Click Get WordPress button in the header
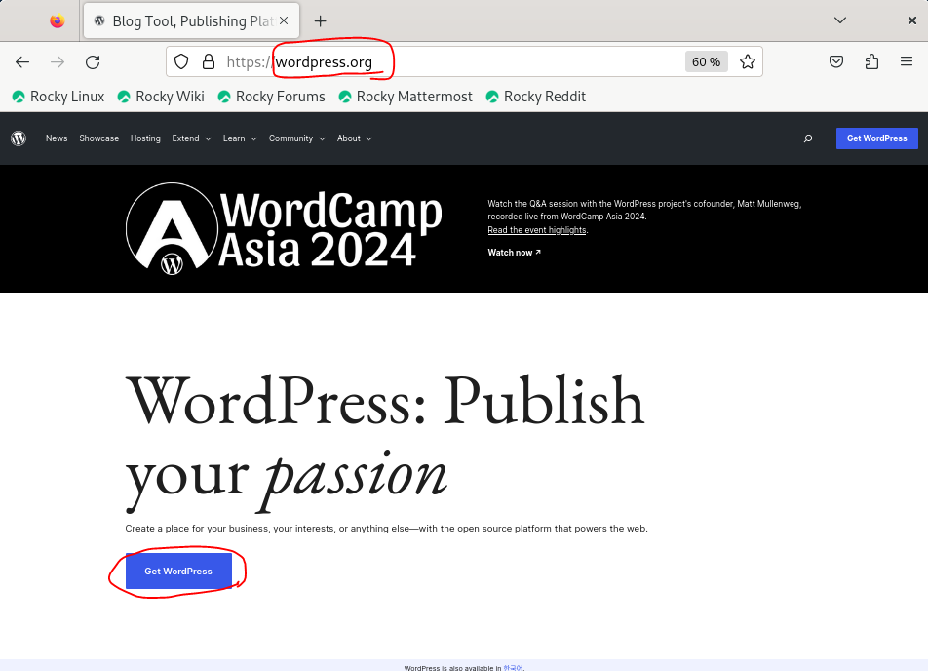This screenshot has height=671, width=928. pos(876,138)
